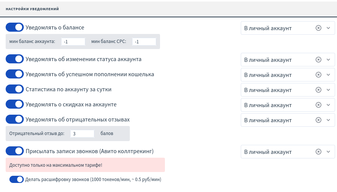This screenshot has width=337, height=192.
Task: Click the 'мин баланс CPC' input field
Action: (x=144, y=41)
